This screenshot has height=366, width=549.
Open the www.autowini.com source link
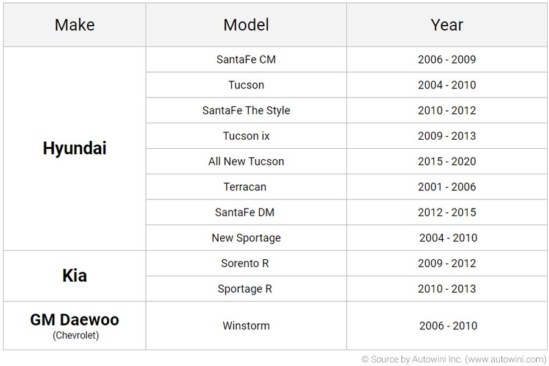click(x=506, y=359)
